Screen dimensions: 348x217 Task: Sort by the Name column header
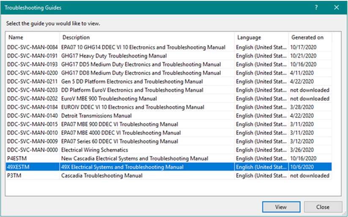coord(33,37)
